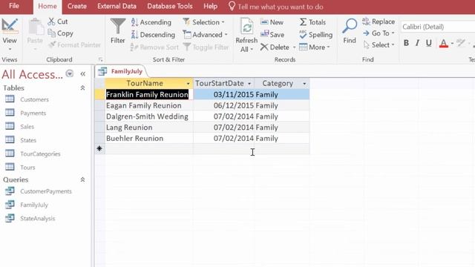The height and width of the screenshot is (267, 475).
Task: Open the Go To dropdown
Action: point(379,33)
